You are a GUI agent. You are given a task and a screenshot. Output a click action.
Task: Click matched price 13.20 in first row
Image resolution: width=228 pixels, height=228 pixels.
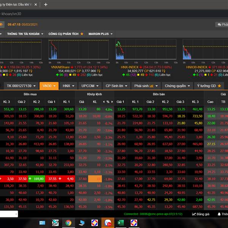pyautogui.click(x=82, y=109)
